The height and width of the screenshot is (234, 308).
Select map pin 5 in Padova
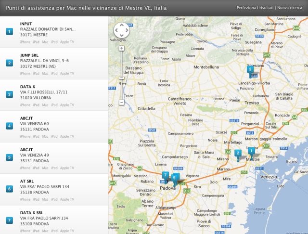pyautogui.click(x=174, y=179)
